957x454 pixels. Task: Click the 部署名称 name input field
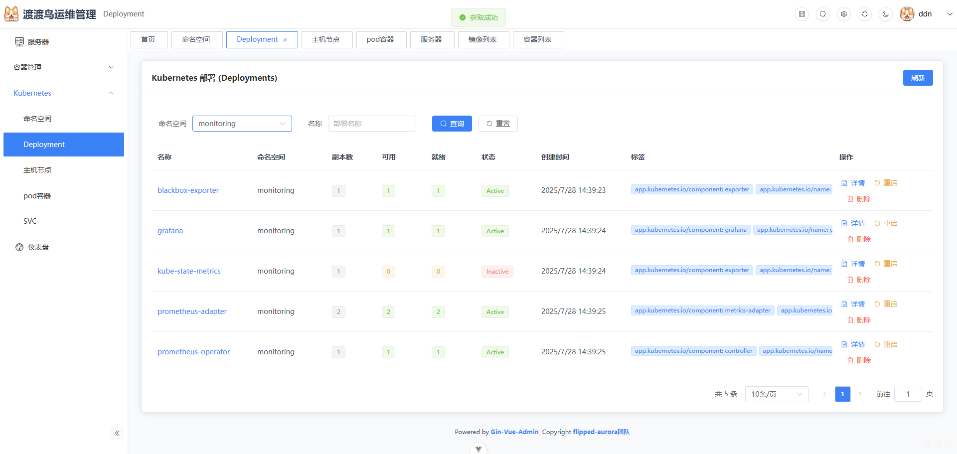click(x=372, y=124)
